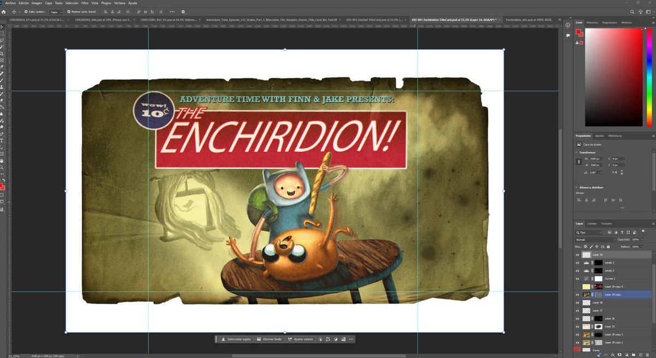Filter layers by type (T) layers

click(x=622, y=232)
